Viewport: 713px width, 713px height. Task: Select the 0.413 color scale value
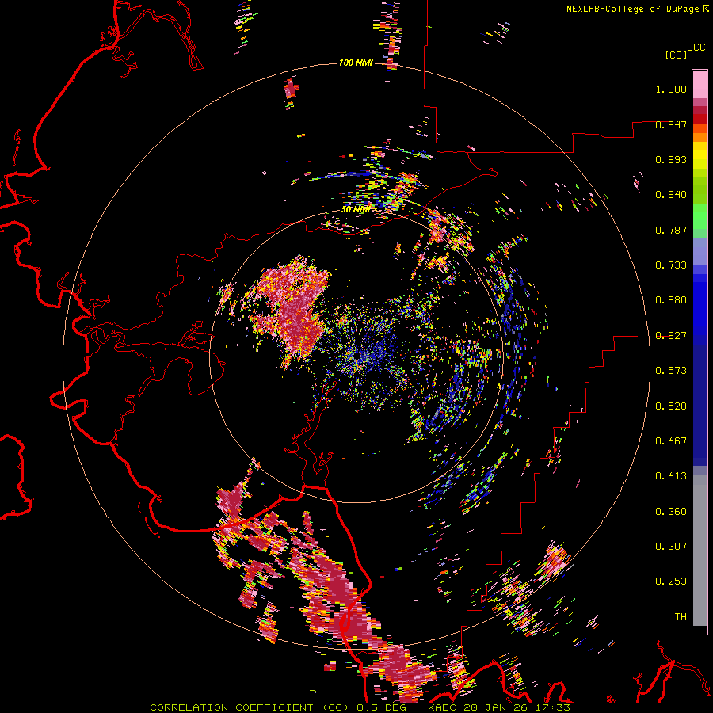click(x=671, y=476)
